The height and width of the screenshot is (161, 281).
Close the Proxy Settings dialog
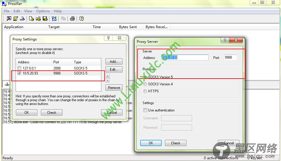(x=119, y=38)
